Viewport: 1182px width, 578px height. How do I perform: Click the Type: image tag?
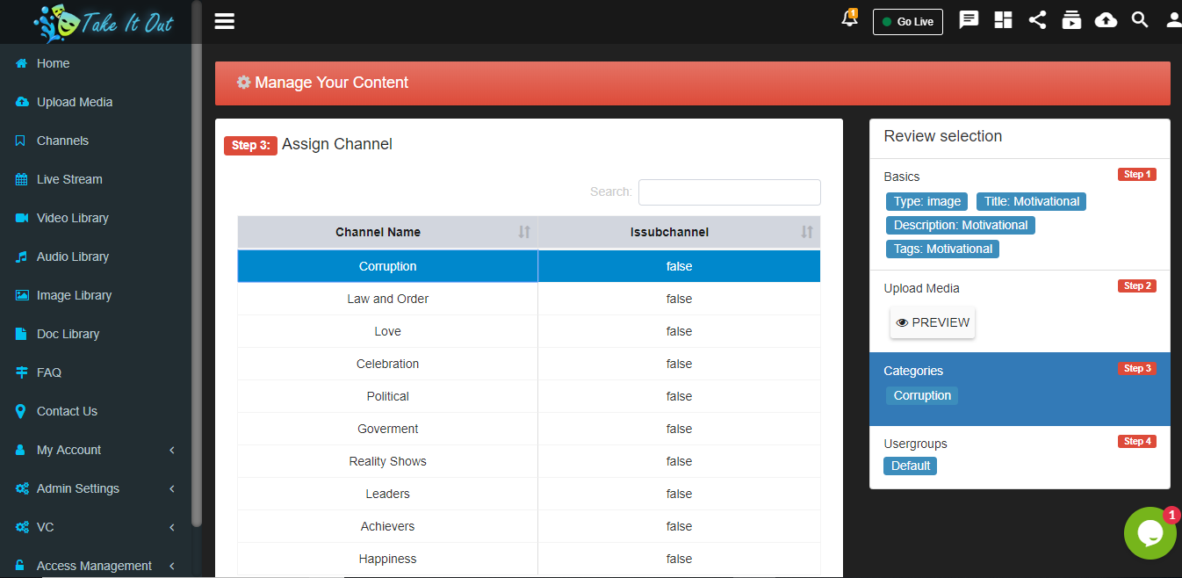point(927,201)
